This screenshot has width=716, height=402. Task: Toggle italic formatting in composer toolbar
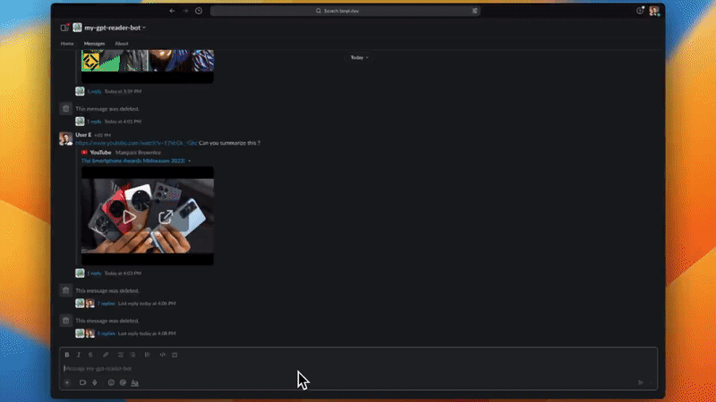tap(79, 355)
